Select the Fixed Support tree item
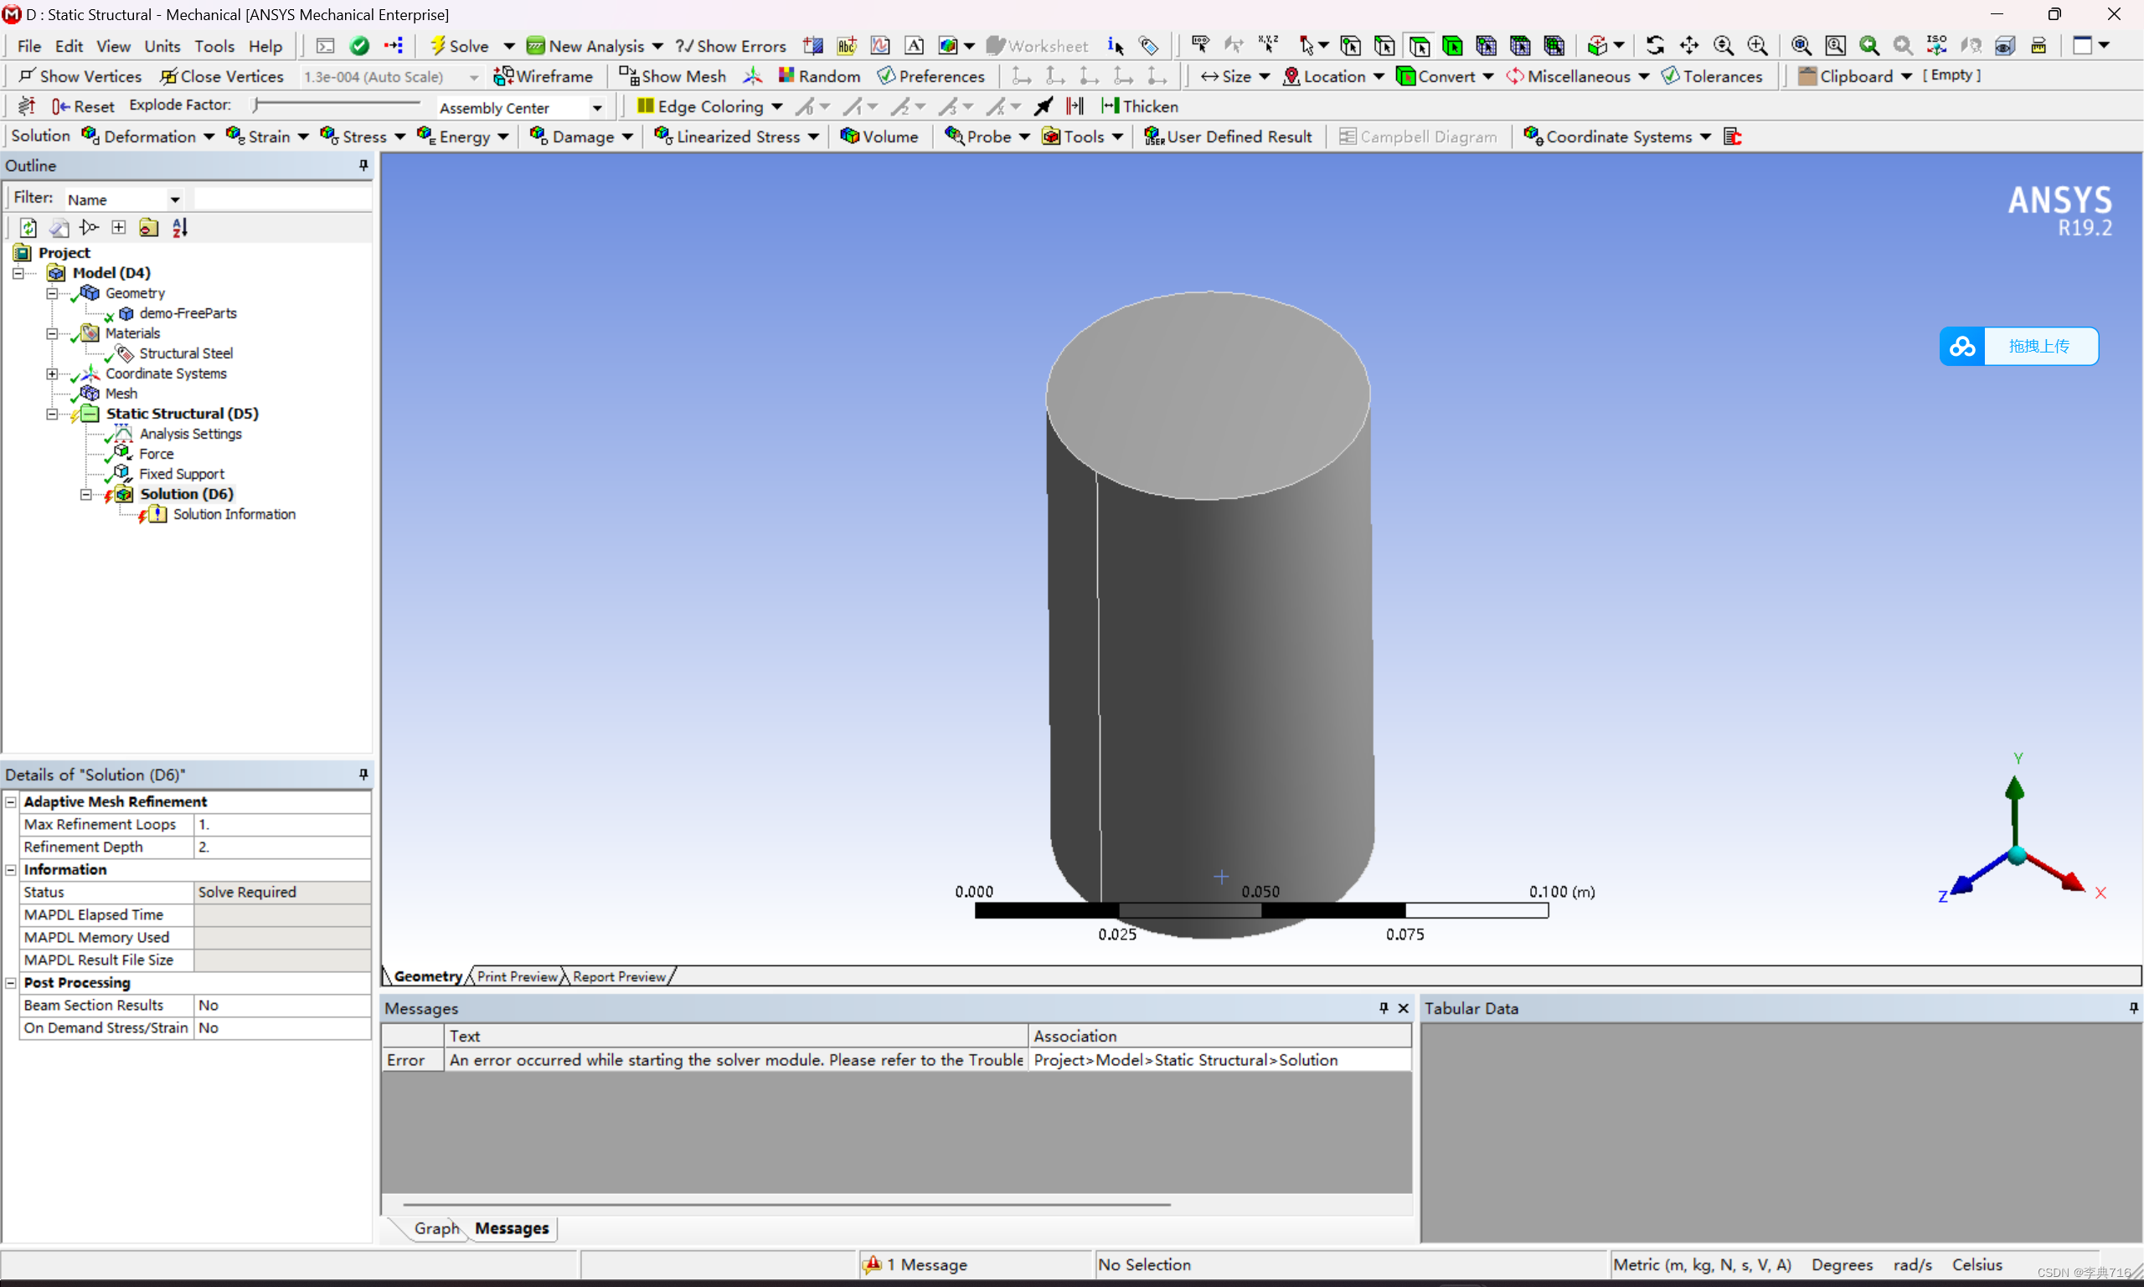 click(x=181, y=474)
